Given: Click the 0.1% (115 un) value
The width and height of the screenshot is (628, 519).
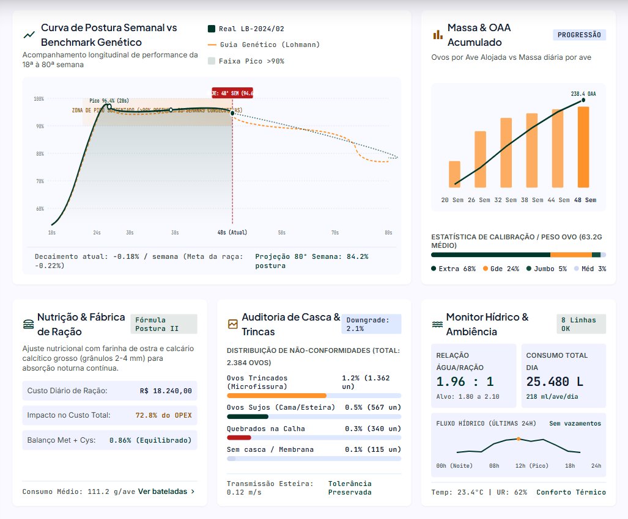Looking at the screenshot, I should coord(373,449).
